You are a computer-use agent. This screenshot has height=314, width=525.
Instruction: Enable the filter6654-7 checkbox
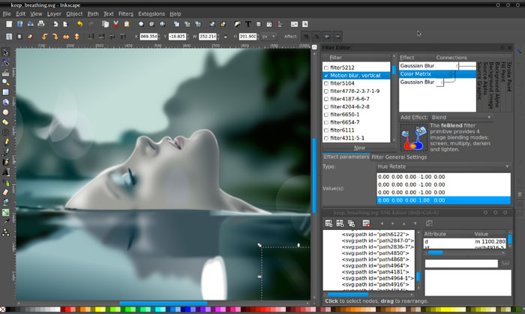click(x=326, y=122)
